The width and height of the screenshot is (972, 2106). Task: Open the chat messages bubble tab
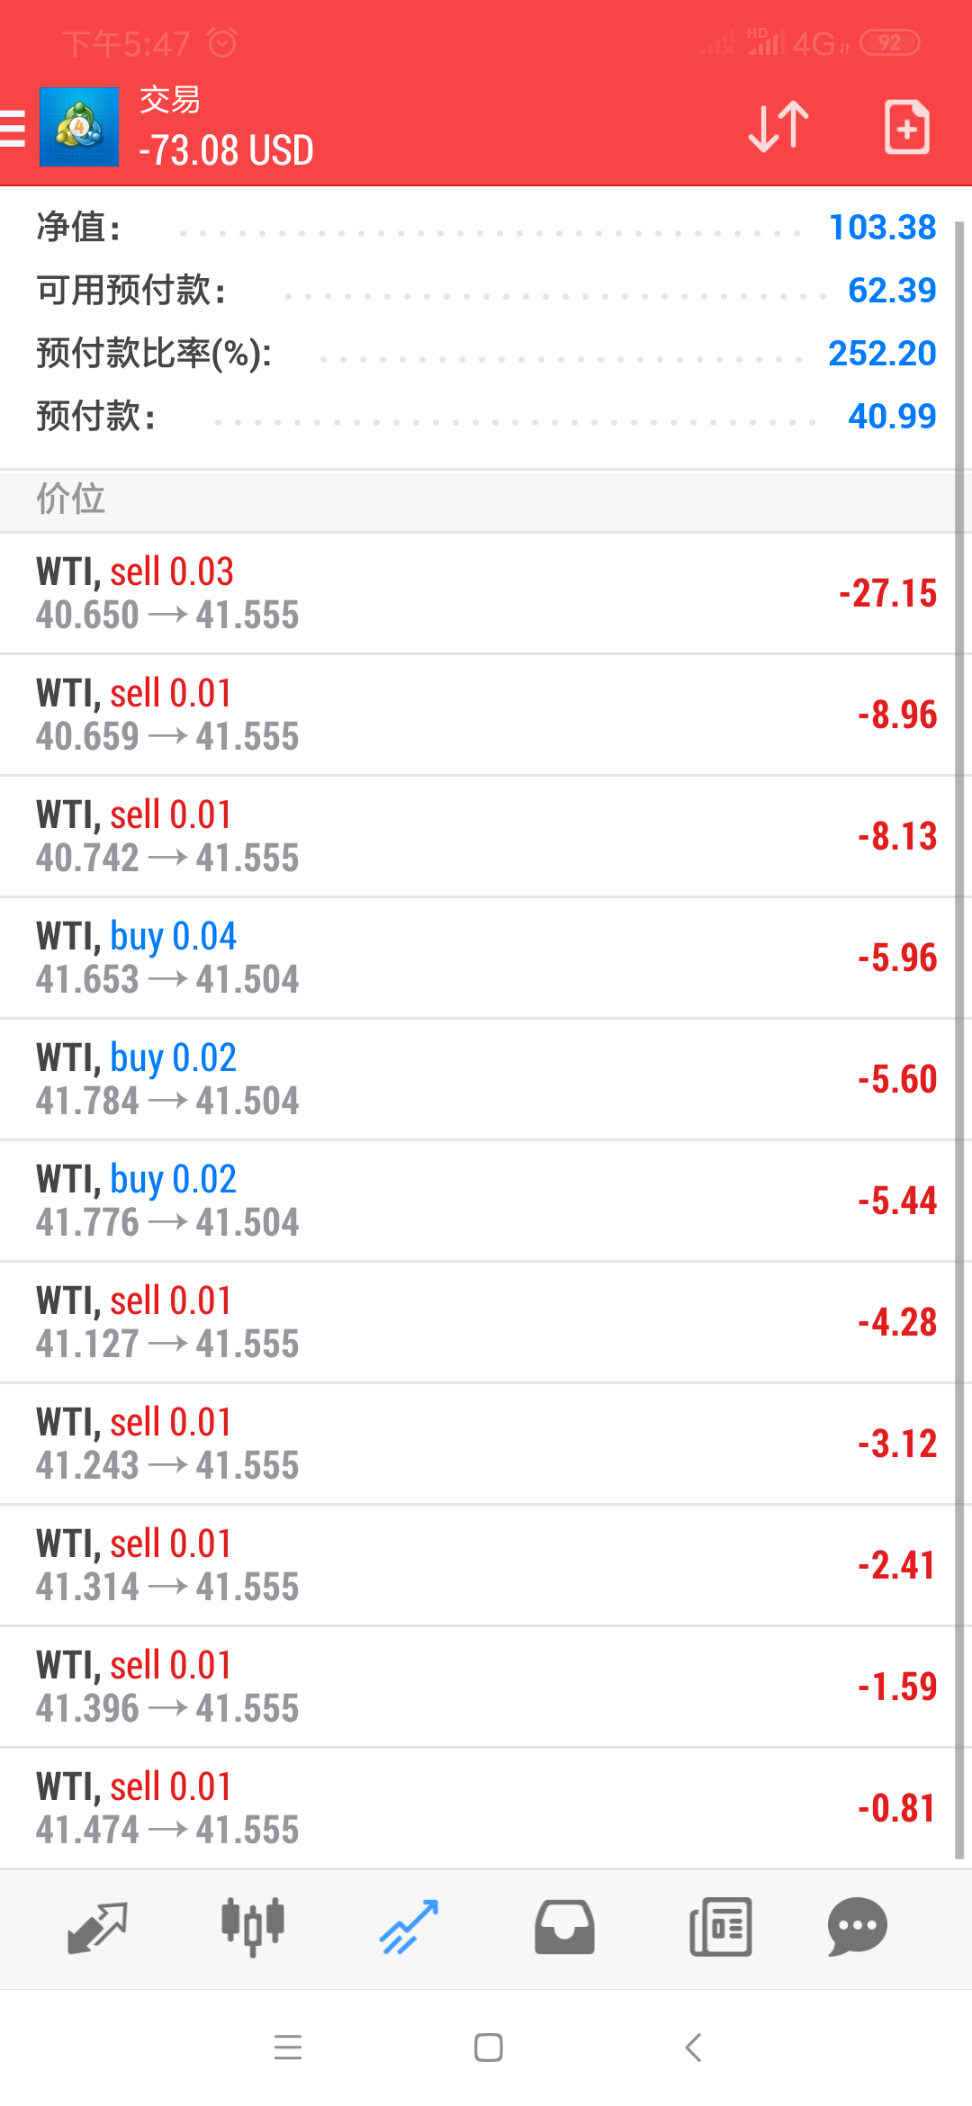(x=858, y=1927)
